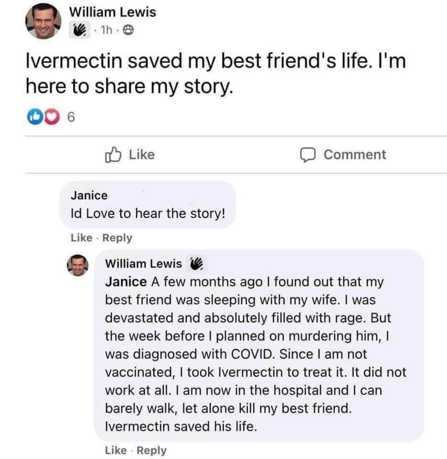Click the blue thumbs-up reaction icon
447x459 pixels.
[33, 116]
